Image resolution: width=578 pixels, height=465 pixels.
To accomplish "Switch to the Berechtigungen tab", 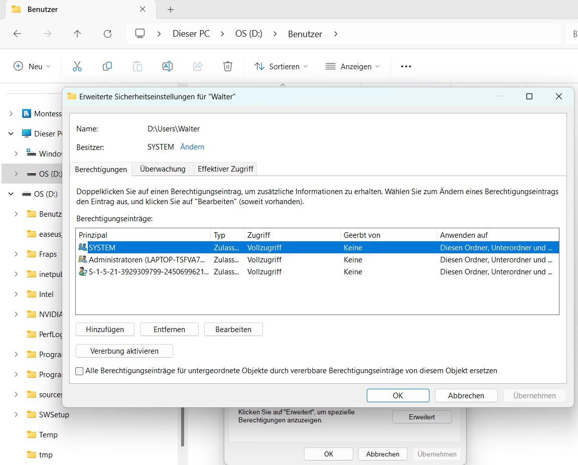I will coord(101,169).
